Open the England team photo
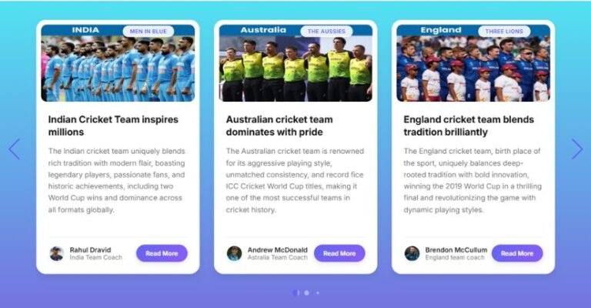Viewport: 591px width, 308px height. click(473, 63)
